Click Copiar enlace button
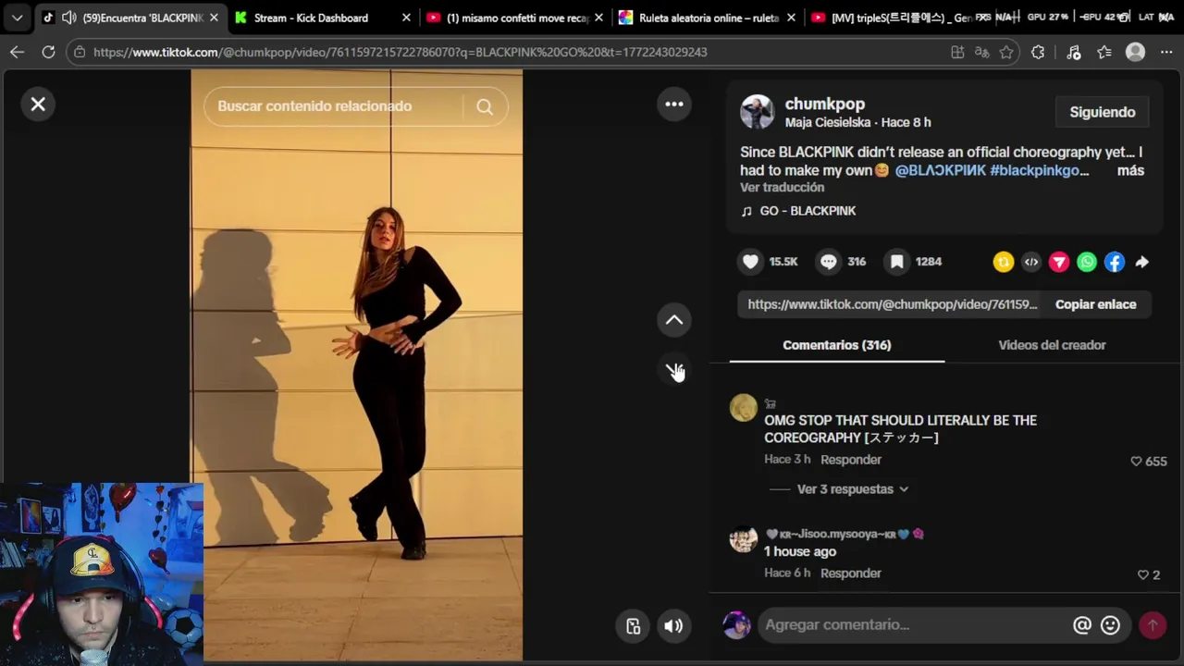1184x666 pixels. pos(1096,304)
